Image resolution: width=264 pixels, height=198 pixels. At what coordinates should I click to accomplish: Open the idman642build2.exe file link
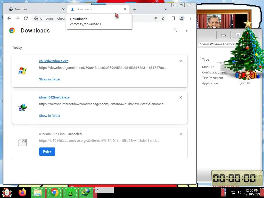54,97
